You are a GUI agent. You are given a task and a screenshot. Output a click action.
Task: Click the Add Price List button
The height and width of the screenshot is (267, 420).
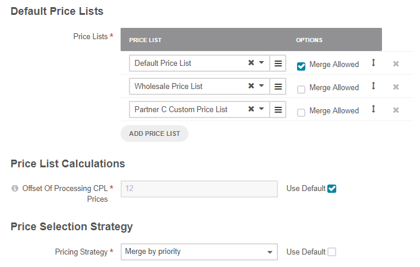(x=154, y=133)
